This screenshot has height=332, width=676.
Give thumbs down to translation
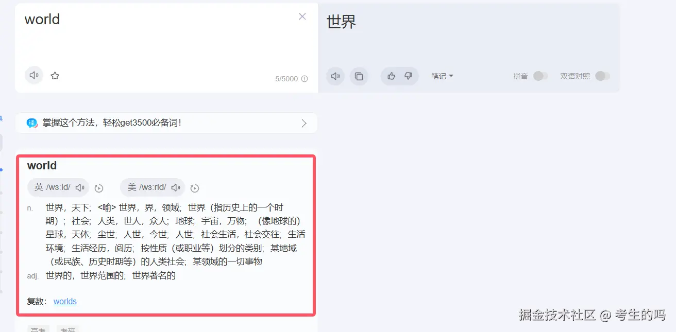tap(409, 76)
